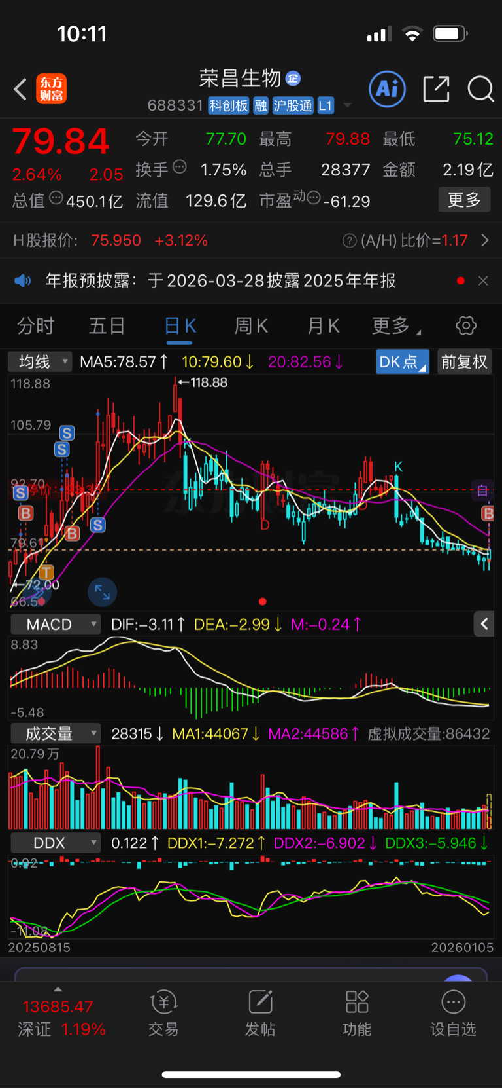Open the 前复权 adjustment selector

pyautogui.click(x=464, y=361)
